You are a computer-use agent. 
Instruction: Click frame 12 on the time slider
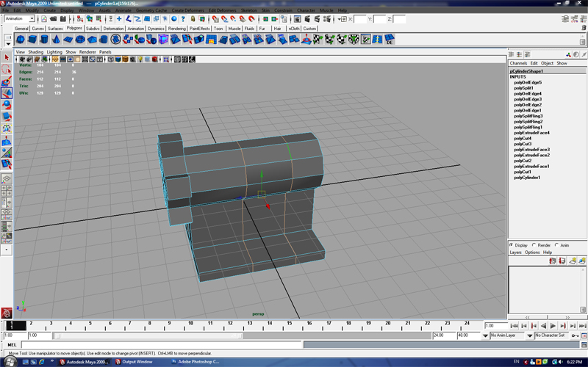232,325
